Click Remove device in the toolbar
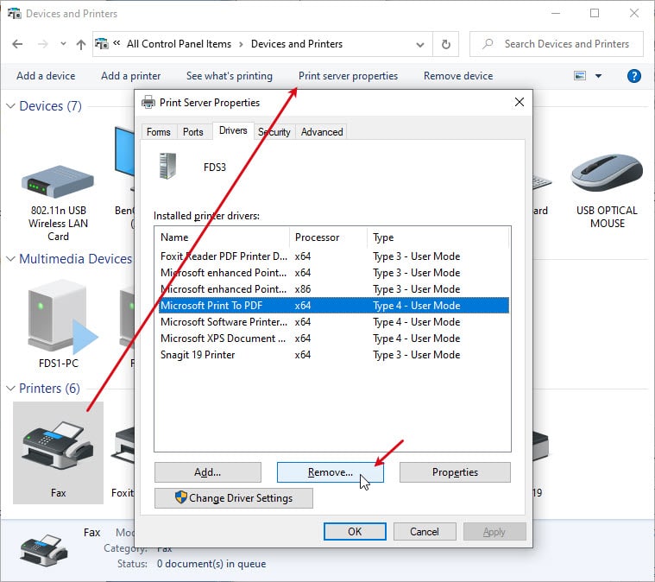 pyautogui.click(x=458, y=76)
